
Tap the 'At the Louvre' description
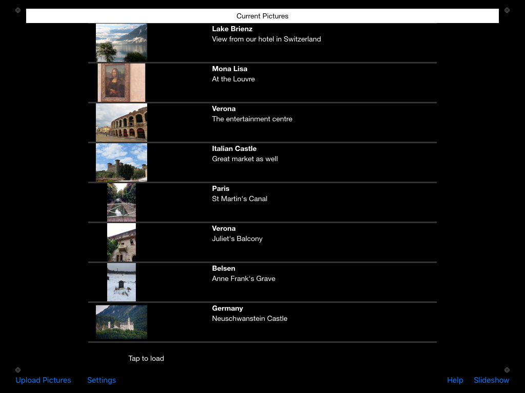coord(233,79)
